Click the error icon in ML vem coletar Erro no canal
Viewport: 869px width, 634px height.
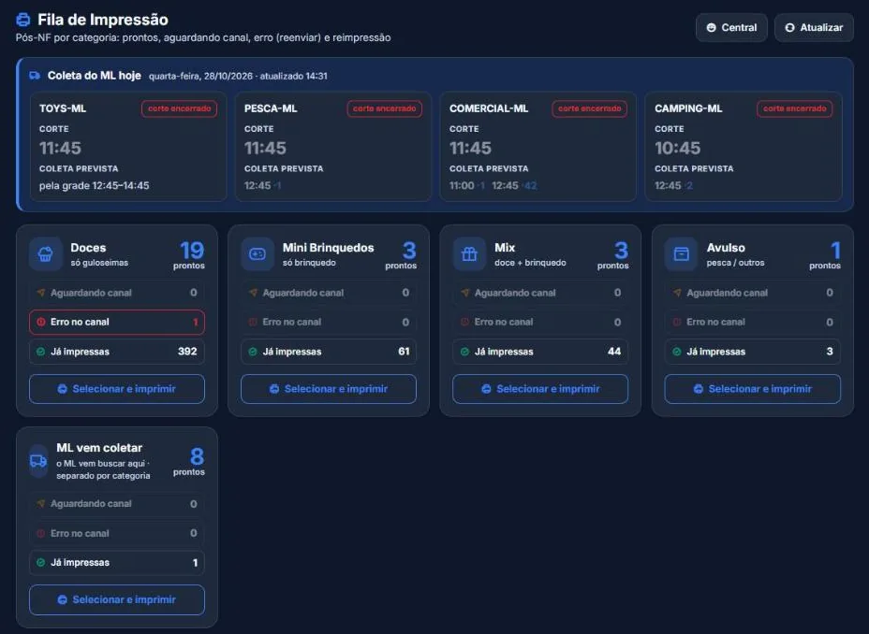point(41,533)
